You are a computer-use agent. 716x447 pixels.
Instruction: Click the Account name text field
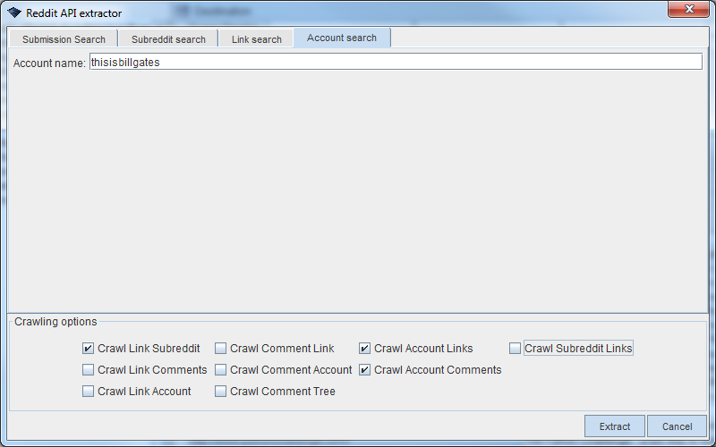[396, 63]
